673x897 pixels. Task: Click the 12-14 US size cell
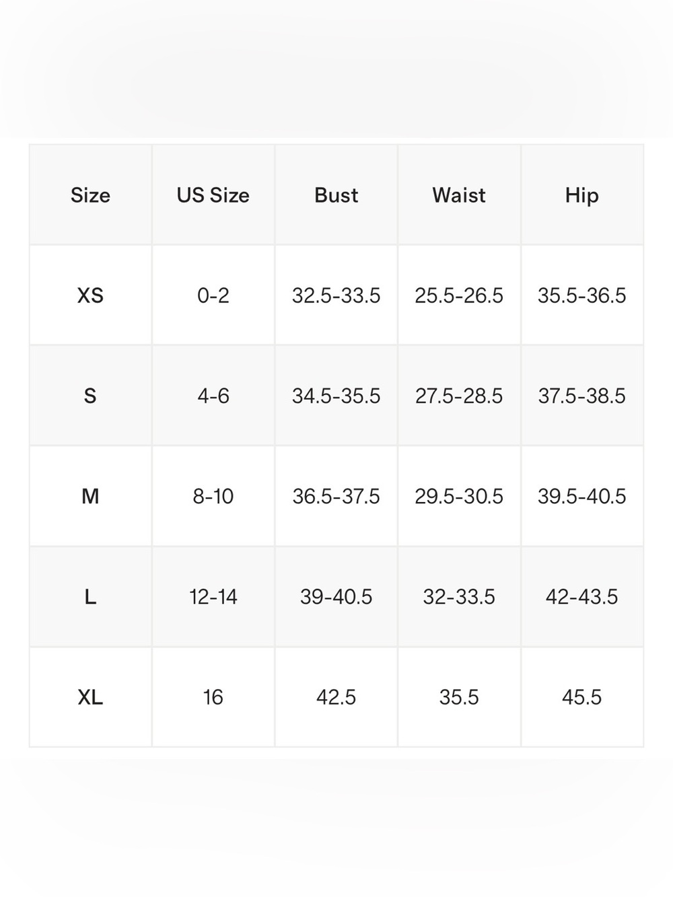(213, 597)
